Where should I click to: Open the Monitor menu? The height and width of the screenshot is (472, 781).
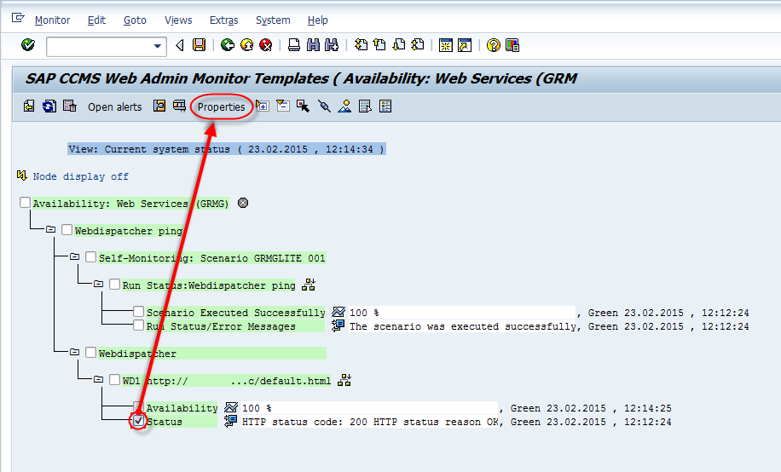52,20
